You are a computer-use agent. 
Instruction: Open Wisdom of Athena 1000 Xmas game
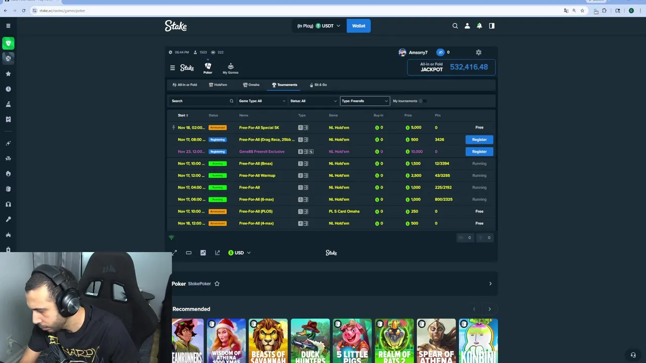pos(226,341)
